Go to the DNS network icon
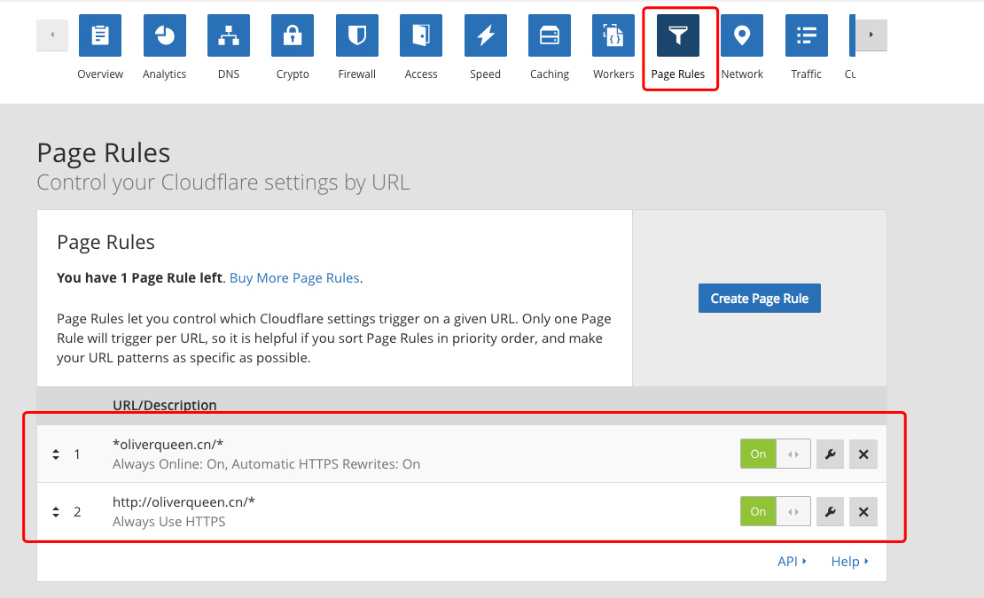Image resolution: width=984 pixels, height=598 pixels. [x=229, y=35]
